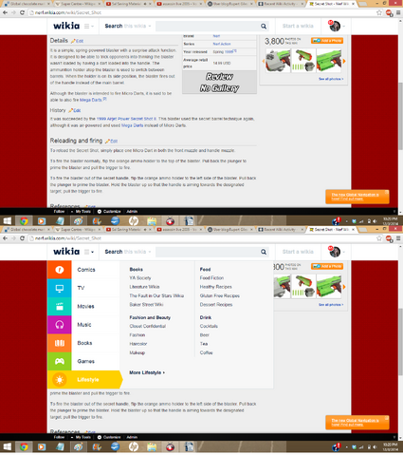The height and width of the screenshot is (455, 403).
Task: Click the Review button in infobox
Action: tap(219, 77)
